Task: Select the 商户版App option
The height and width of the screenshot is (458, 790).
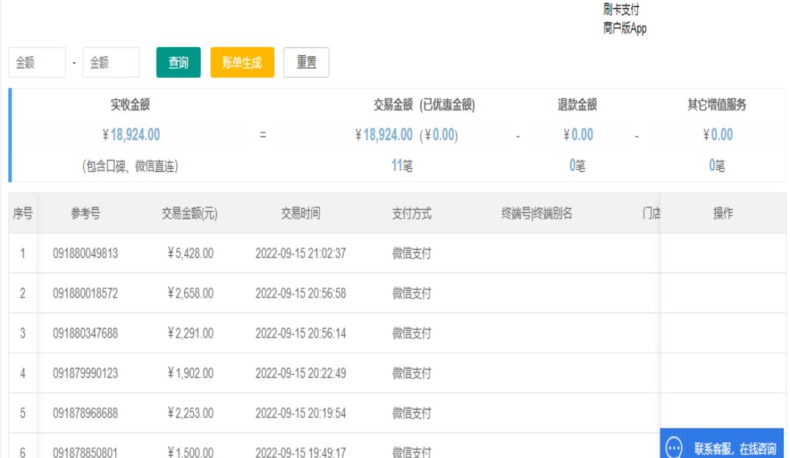Action: coord(625,29)
